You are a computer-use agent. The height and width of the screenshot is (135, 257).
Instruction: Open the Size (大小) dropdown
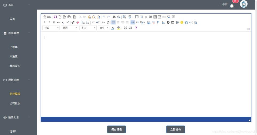[104, 28]
